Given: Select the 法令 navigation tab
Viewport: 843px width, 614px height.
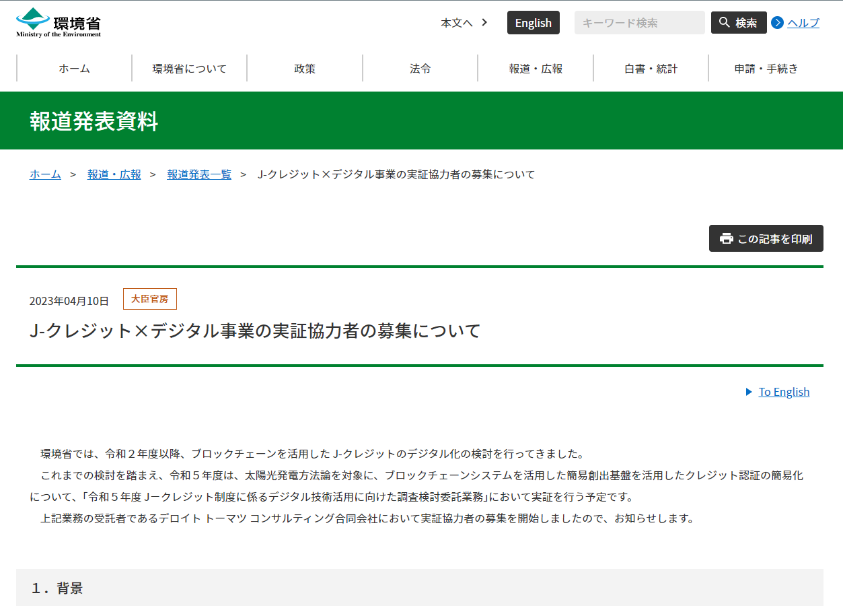Looking at the screenshot, I should [419, 68].
